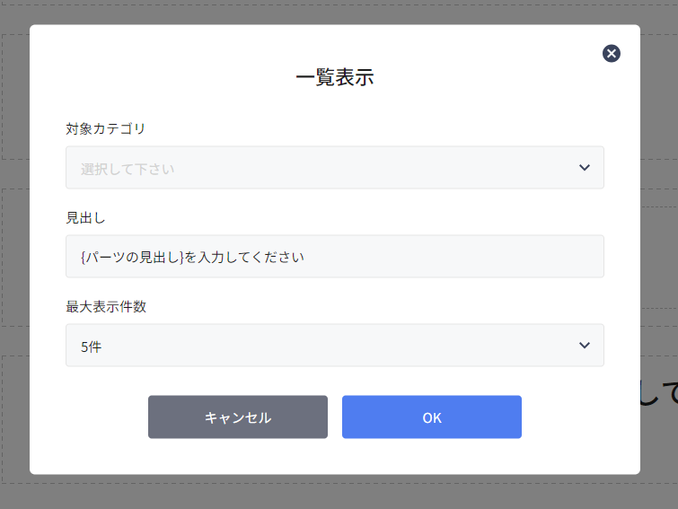The height and width of the screenshot is (509, 678).
Task: Click the 対象カテゴリ field label
Action: coord(105,128)
